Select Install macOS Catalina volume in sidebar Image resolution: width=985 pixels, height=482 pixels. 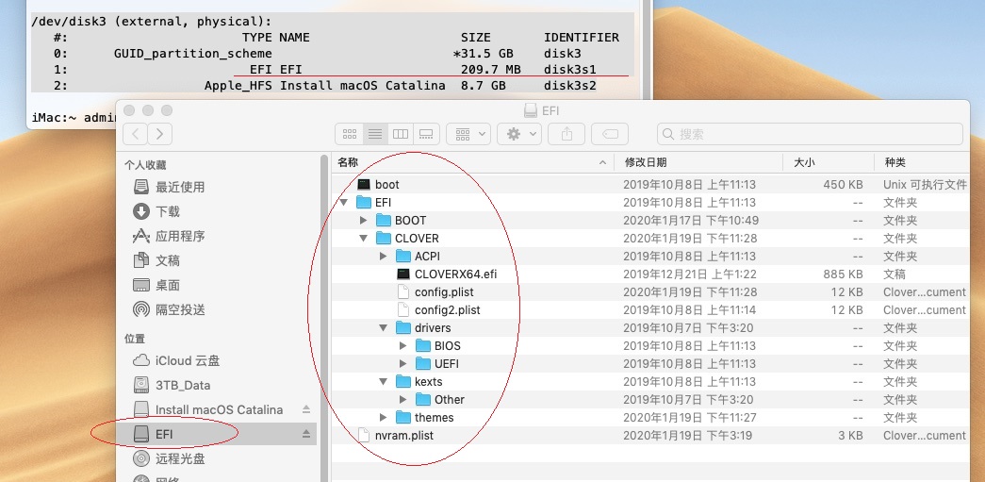coord(210,409)
